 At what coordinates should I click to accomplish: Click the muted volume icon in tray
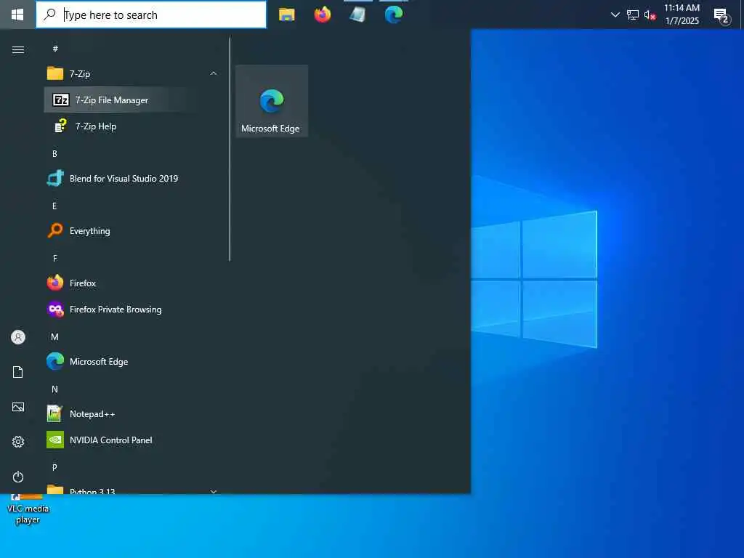(x=650, y=15)
